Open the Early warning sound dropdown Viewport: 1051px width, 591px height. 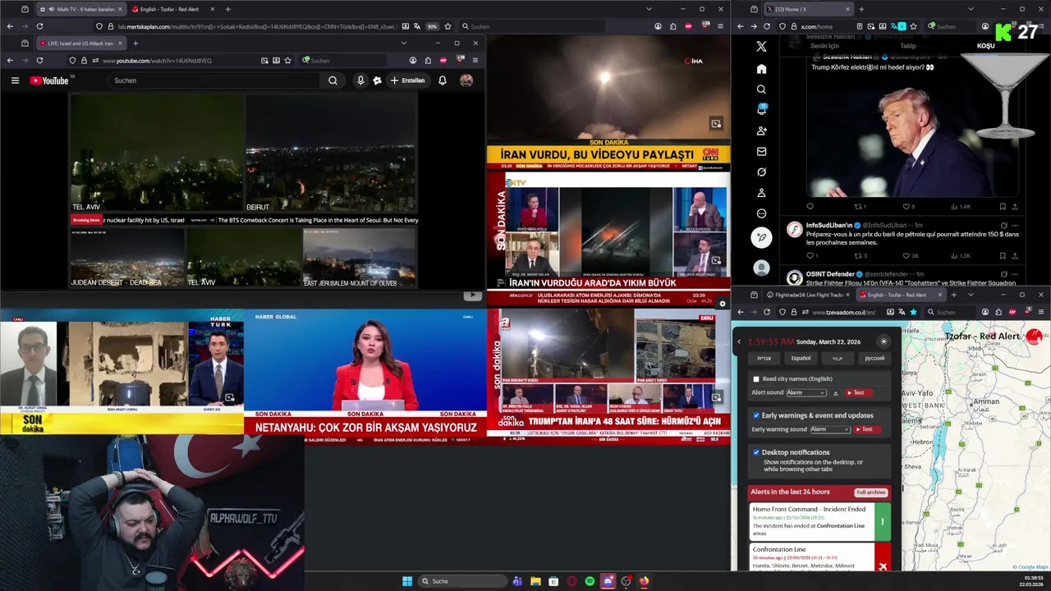point(830,429)
